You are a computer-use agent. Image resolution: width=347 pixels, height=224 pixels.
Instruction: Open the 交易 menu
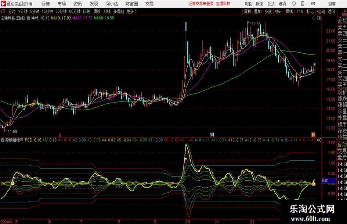[149, 4]
